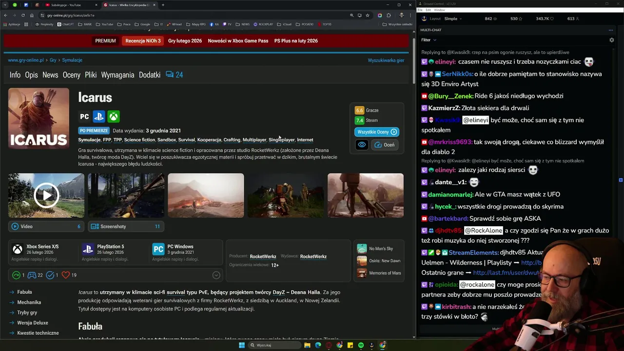Open Multi-Chat settings gear icon
Viewport: 624px width, 351px height.
click(612, 40)
